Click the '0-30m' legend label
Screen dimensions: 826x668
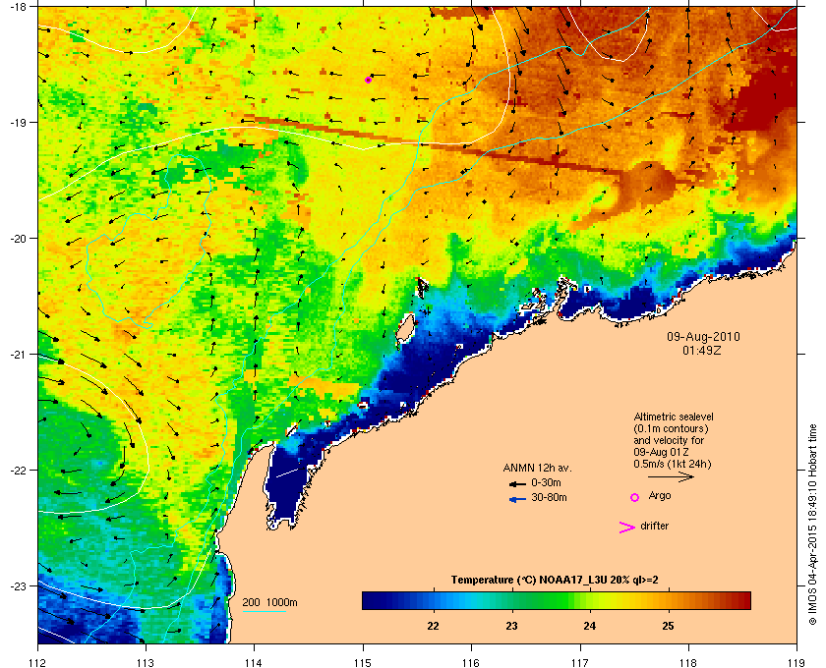tap(546, 482)
